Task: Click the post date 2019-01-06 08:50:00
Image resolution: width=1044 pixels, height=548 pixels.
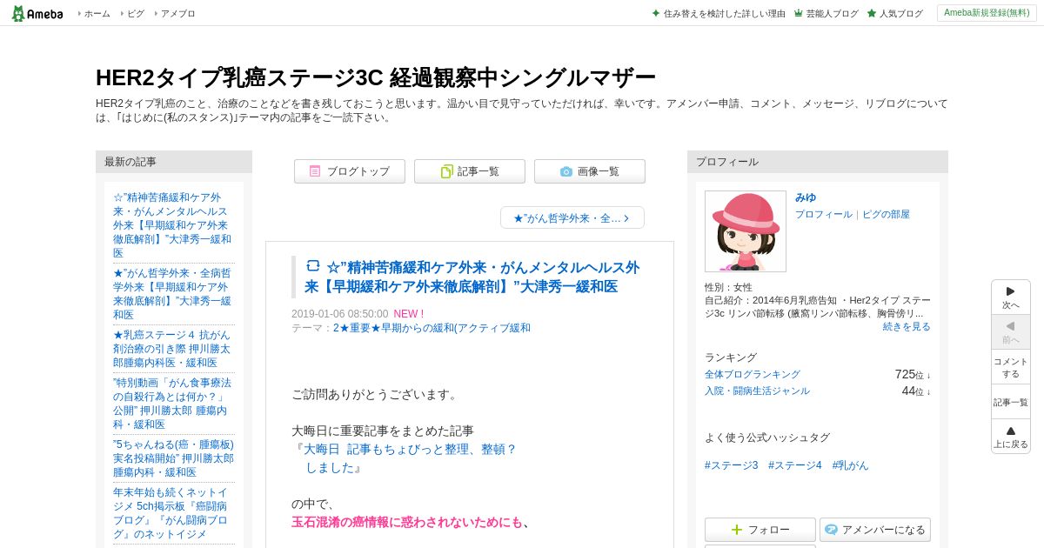Action: [340, 314]
